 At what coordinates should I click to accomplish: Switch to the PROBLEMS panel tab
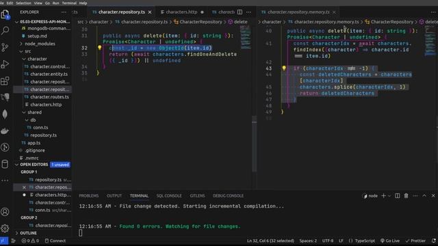coord(88,196)
